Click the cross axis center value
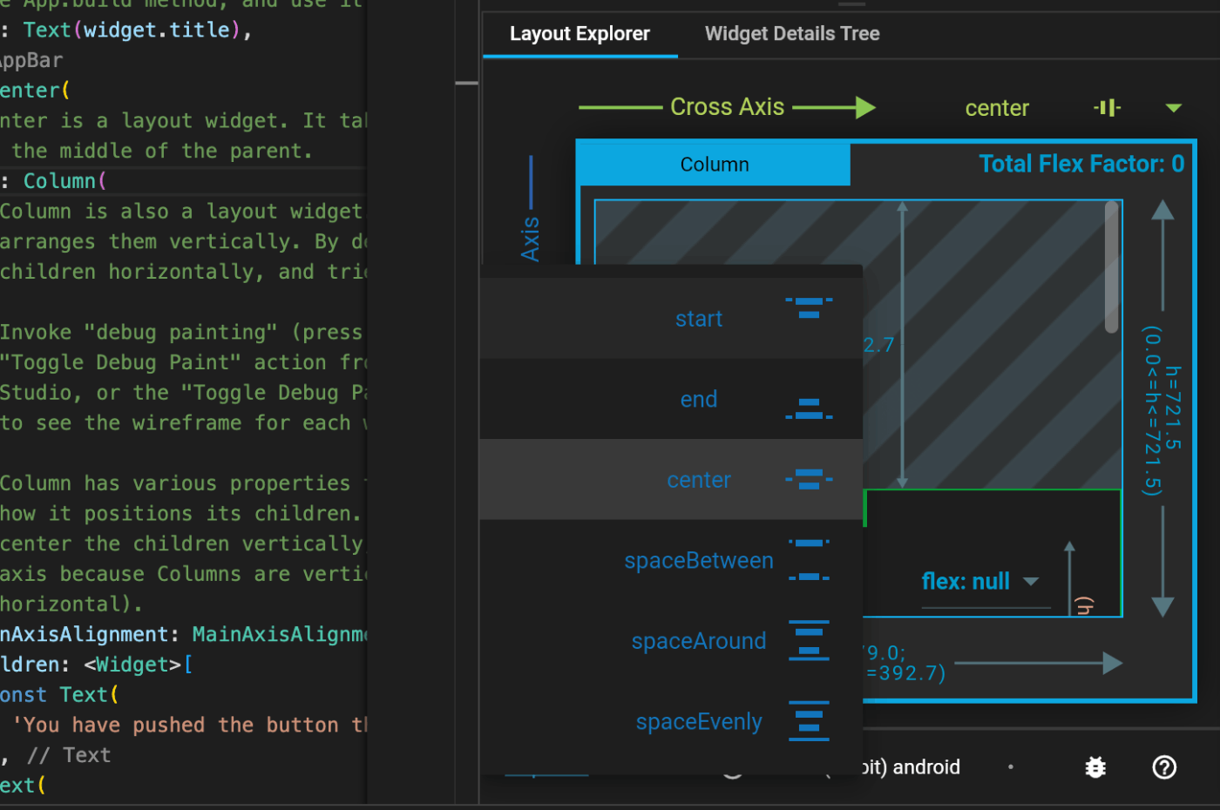Viewport: 1220px width, 810px height. point(997,108)
